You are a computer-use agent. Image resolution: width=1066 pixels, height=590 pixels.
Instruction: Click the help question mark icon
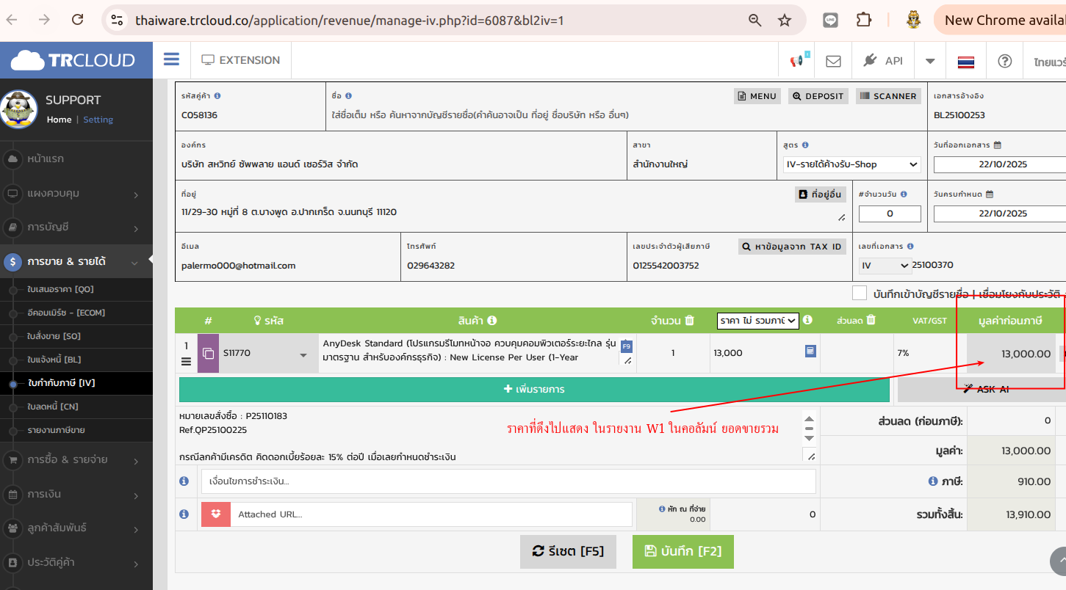[x=1004, y=61]
